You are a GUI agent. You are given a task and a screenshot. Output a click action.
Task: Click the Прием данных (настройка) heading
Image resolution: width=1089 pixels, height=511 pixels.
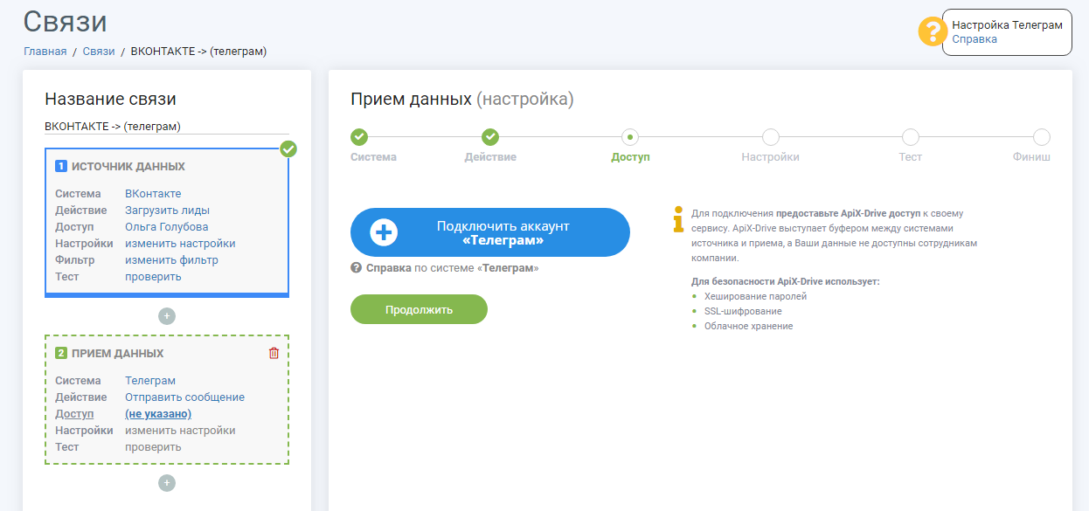click(462, 100)
